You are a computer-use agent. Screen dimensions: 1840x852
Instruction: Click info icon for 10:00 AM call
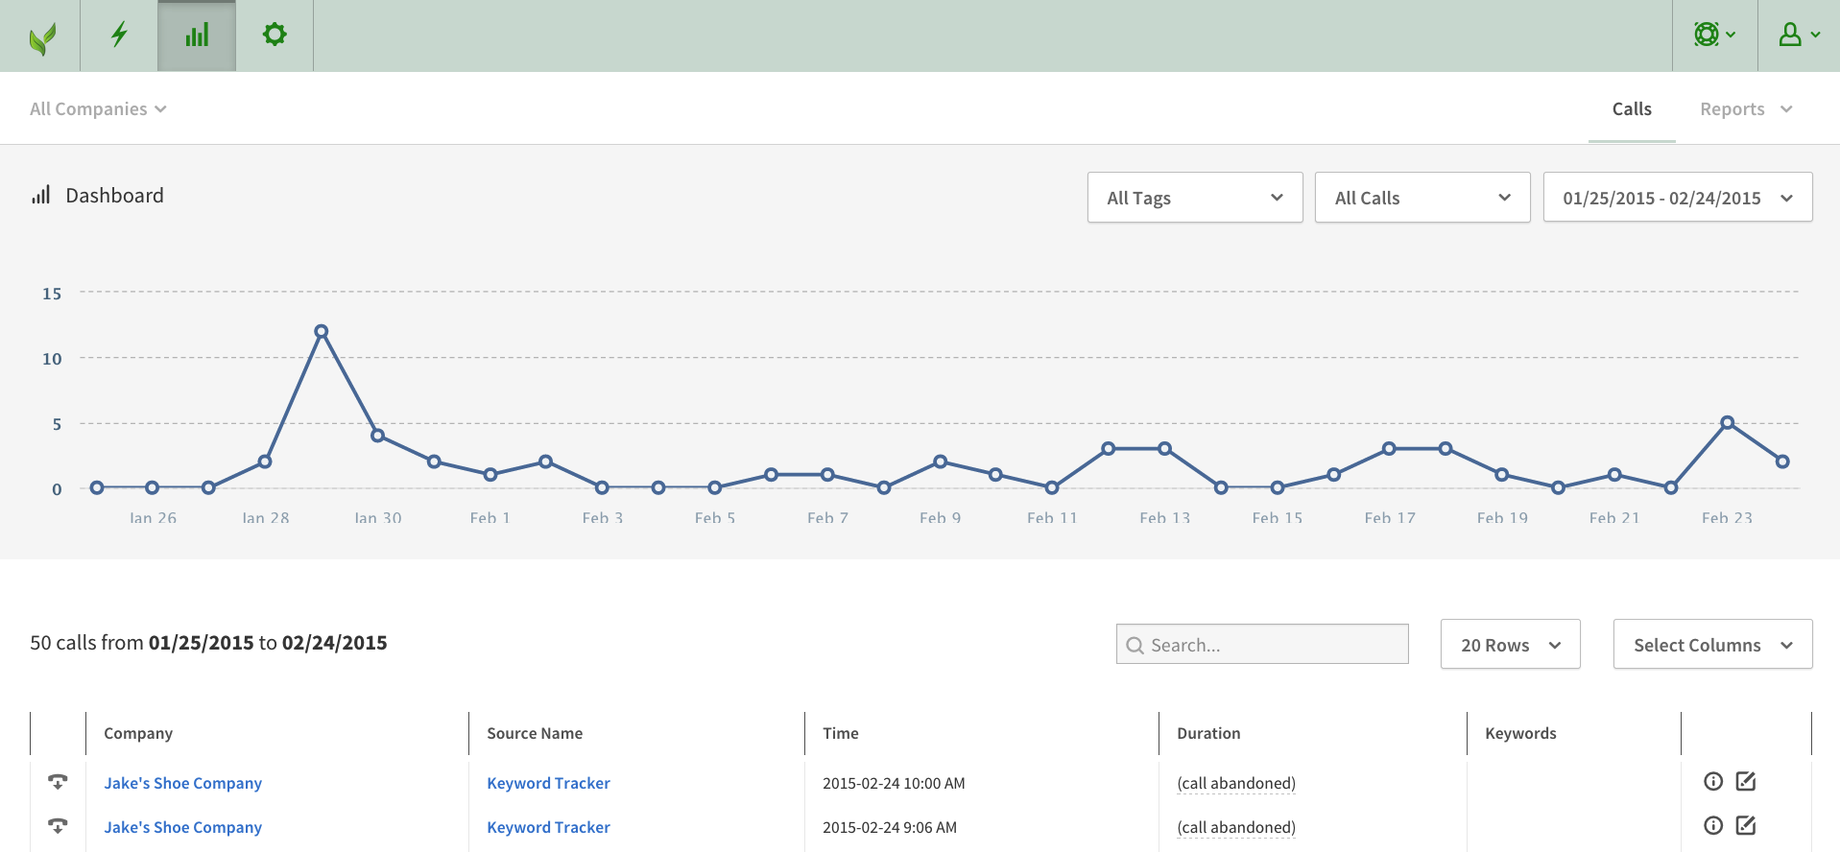tap(1712, 781)
